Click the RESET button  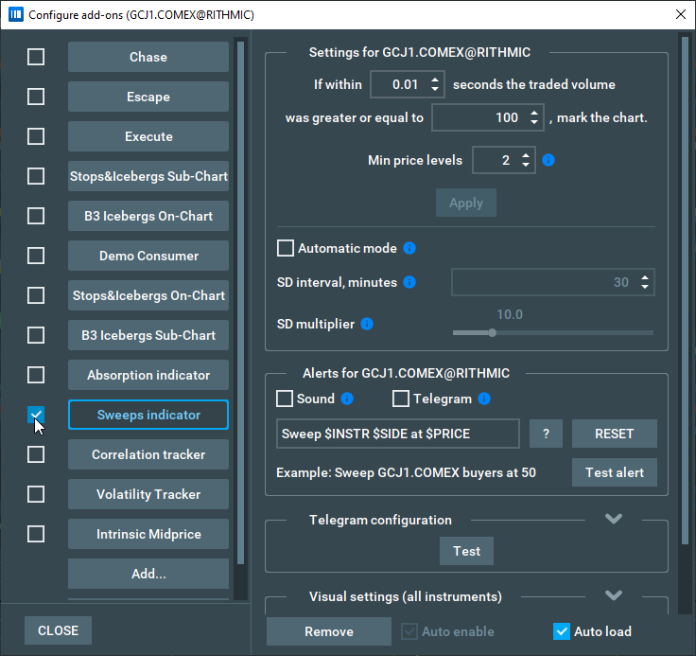pos(614,434)
